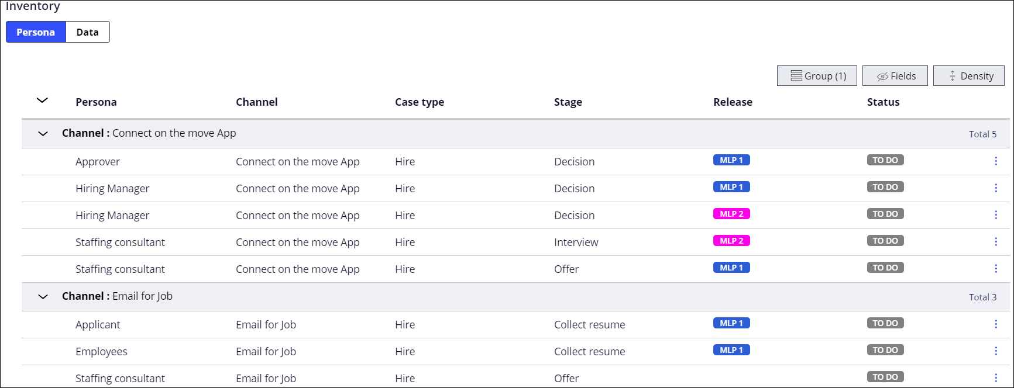The width and height of the screenshot is (1014, 388).
Task: Open actions menu for Hiring Manager MLP 1 row
Action: 996,188
